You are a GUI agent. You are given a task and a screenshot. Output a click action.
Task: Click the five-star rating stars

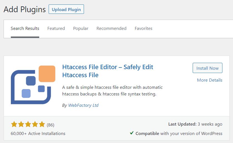(28, 124)
